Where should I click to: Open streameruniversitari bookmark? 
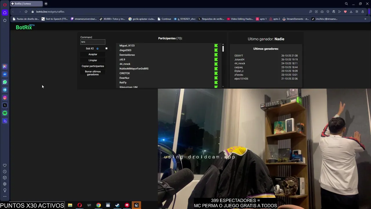click(84, 19)
